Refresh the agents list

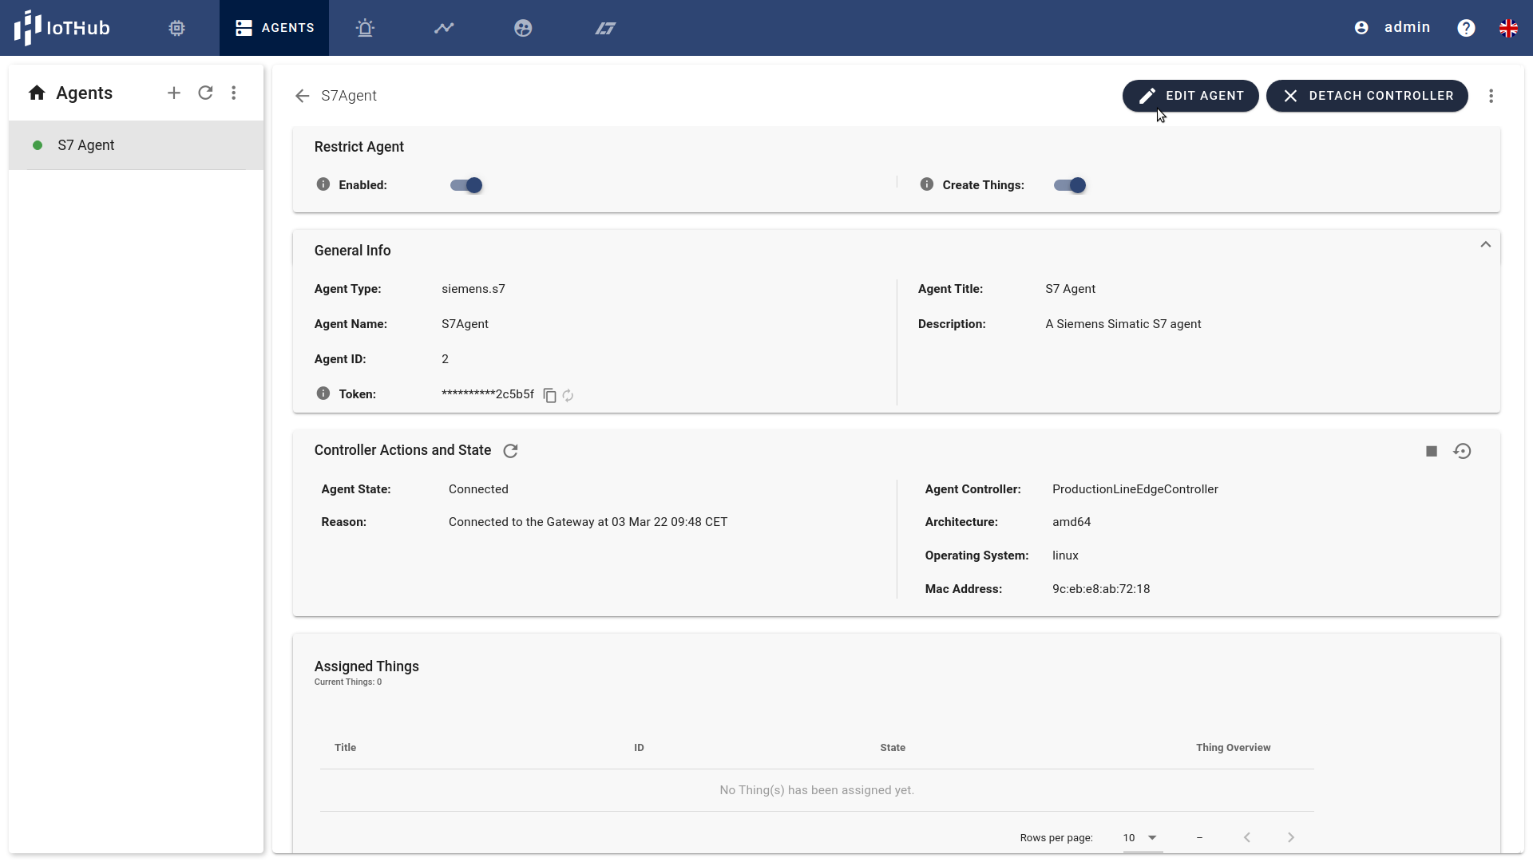[x=205, y=93]
